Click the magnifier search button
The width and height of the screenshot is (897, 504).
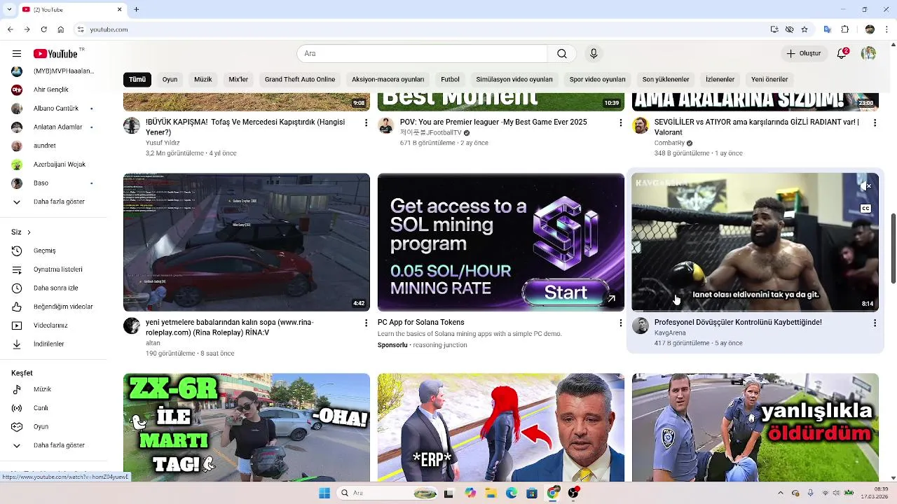click(x=562, y=54)
